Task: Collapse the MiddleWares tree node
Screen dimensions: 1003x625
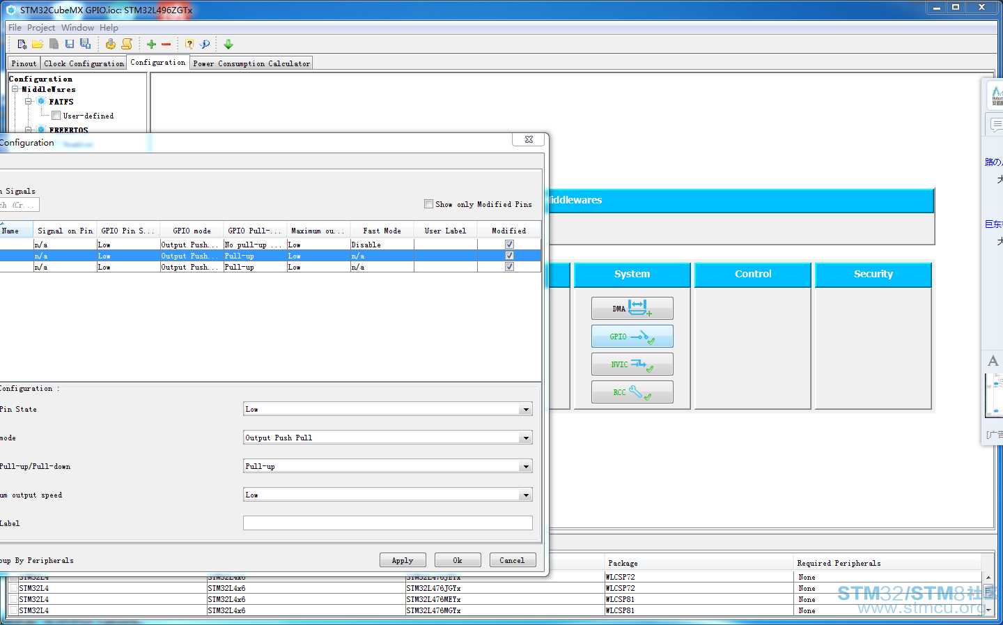Action: tap(15, 89)
